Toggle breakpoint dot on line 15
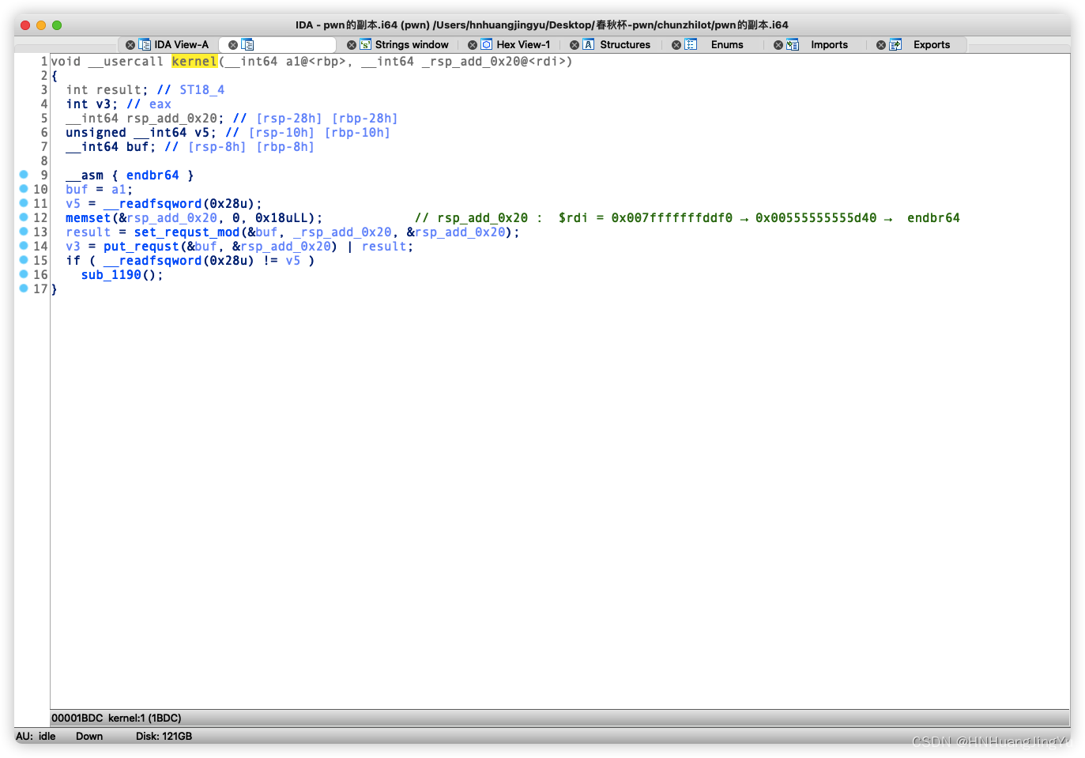Viewport: 1085px width, 758px height. pyautogui.click(x=24, y=260)
